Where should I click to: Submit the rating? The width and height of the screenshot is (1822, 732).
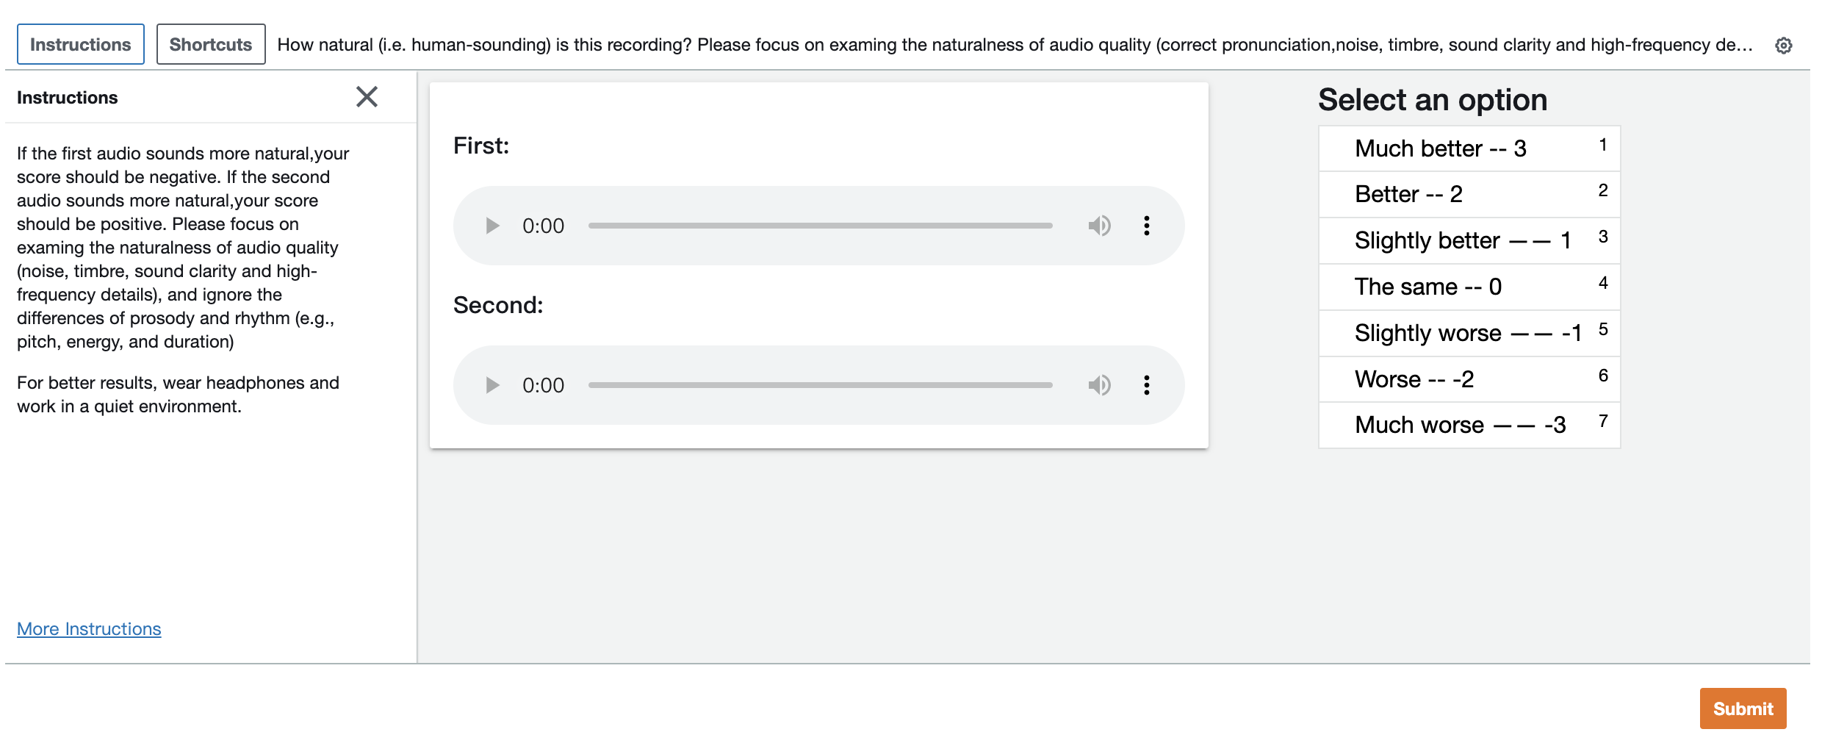(x=1742, y=708)
